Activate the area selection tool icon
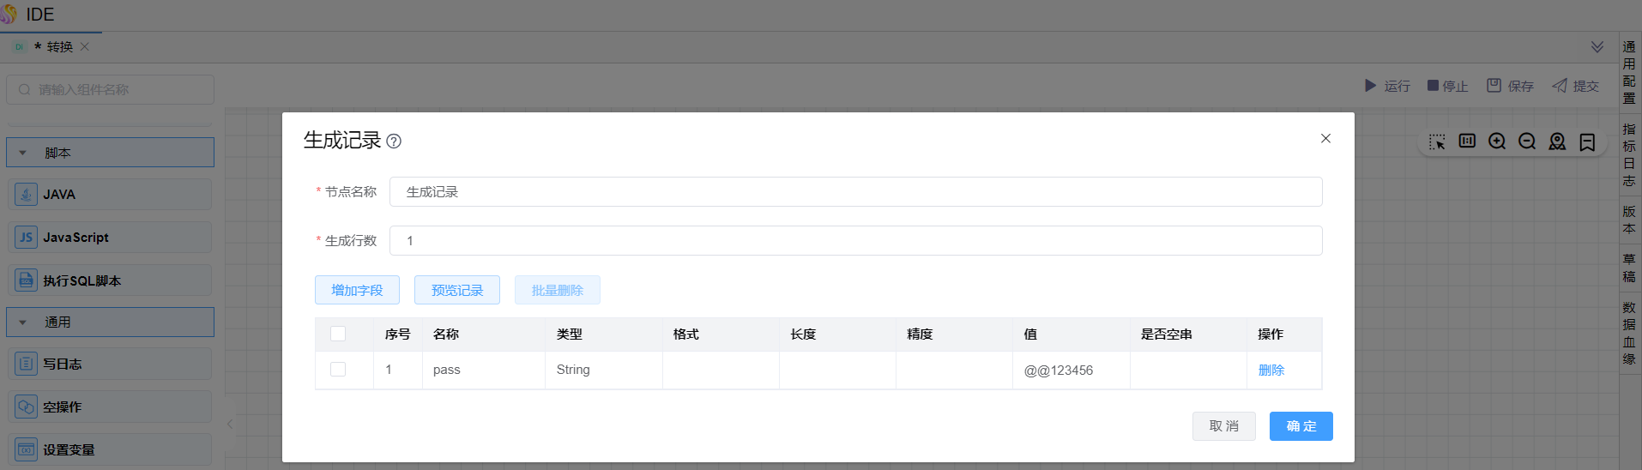Viewport: 1642px width, 470px height. 1437,142
